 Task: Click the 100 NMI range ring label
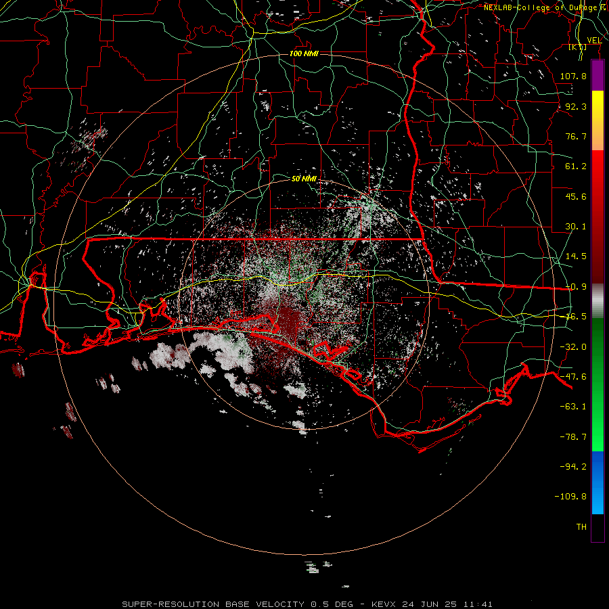click(x=304, y=53)
